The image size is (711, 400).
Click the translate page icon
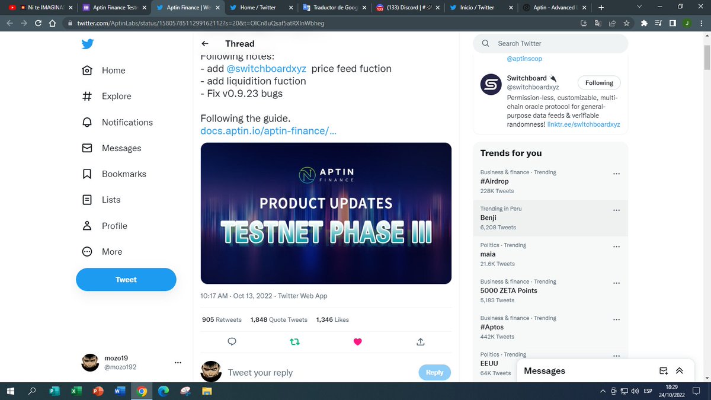(x=597, y=24)
